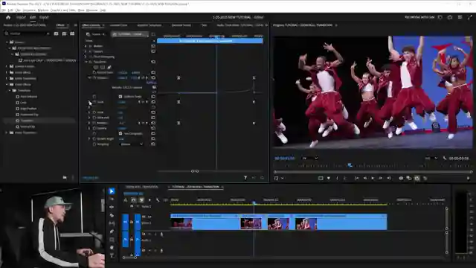Toggle Position stopwatch animation
Image resolution: width=476 pixels, height=268 pixels.
click(94, 77)
